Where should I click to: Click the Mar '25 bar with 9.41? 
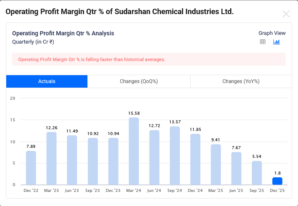click(216, 164)
